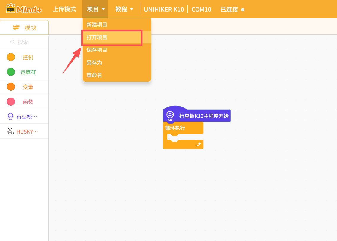
Task: Choose 打开项目 from the project menu
Action: click(x=111, y=38)
